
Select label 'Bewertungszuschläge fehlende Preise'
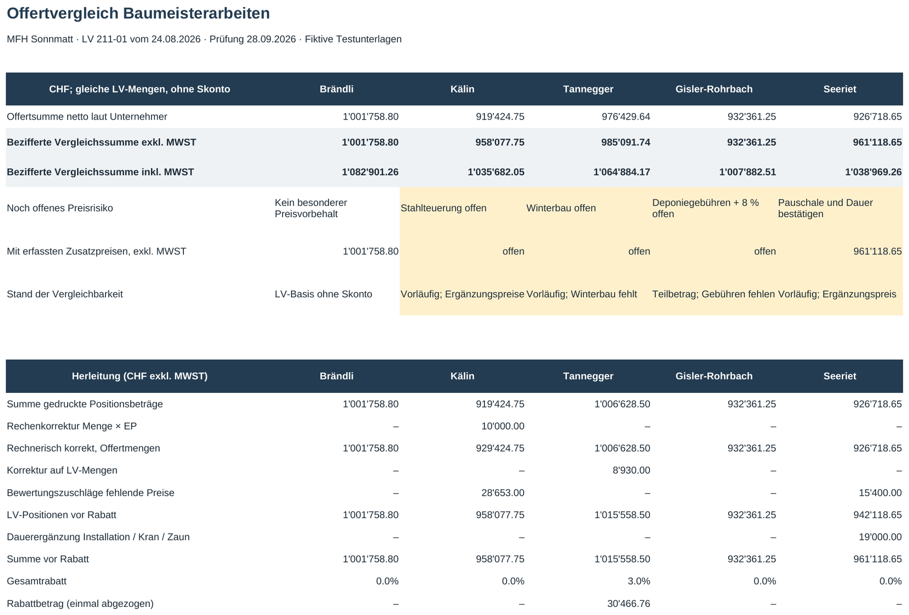point(90,493)
